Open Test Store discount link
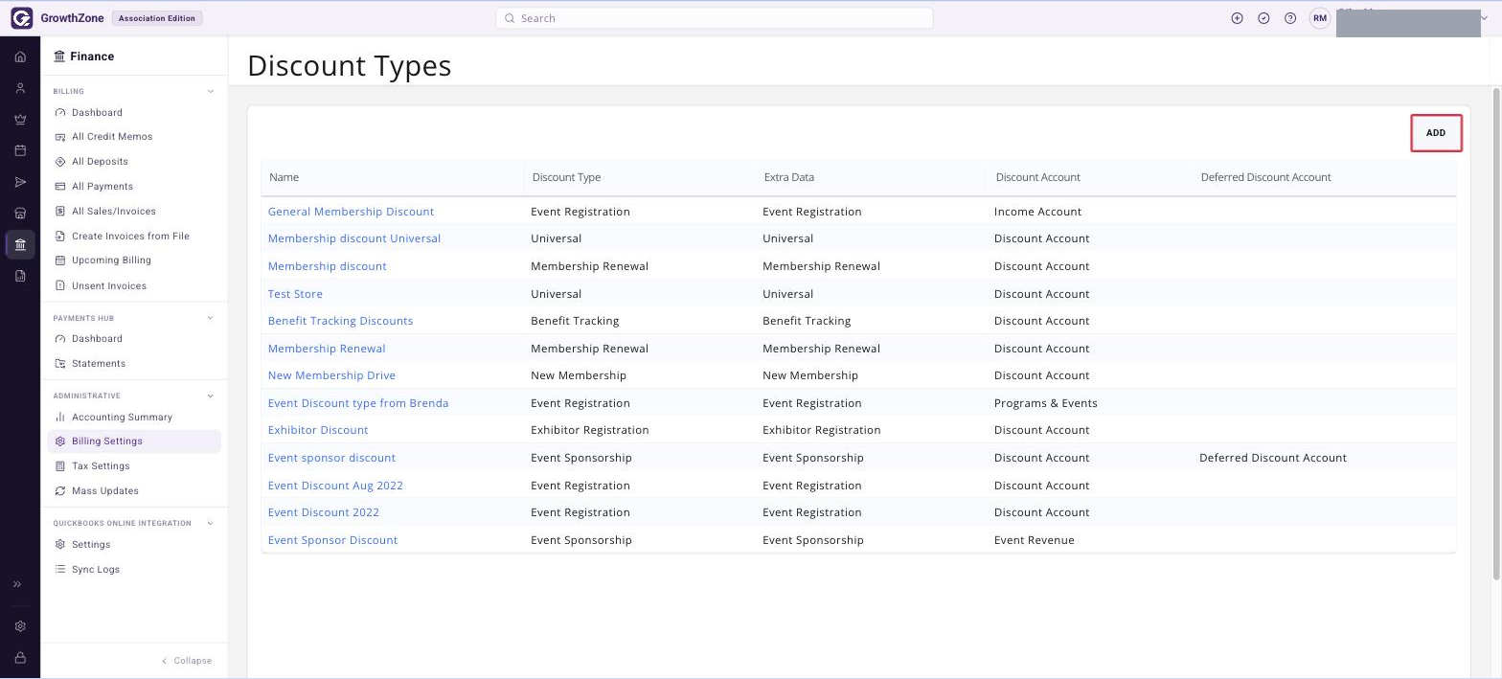1502x679 pixels. pyautogui.click(x=295, y=294)
